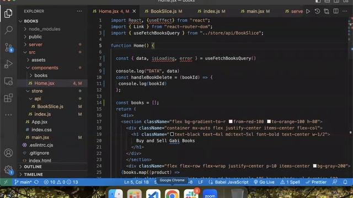Open BookSlice.js in file tree
353x198 pixels.
point(50,106)
